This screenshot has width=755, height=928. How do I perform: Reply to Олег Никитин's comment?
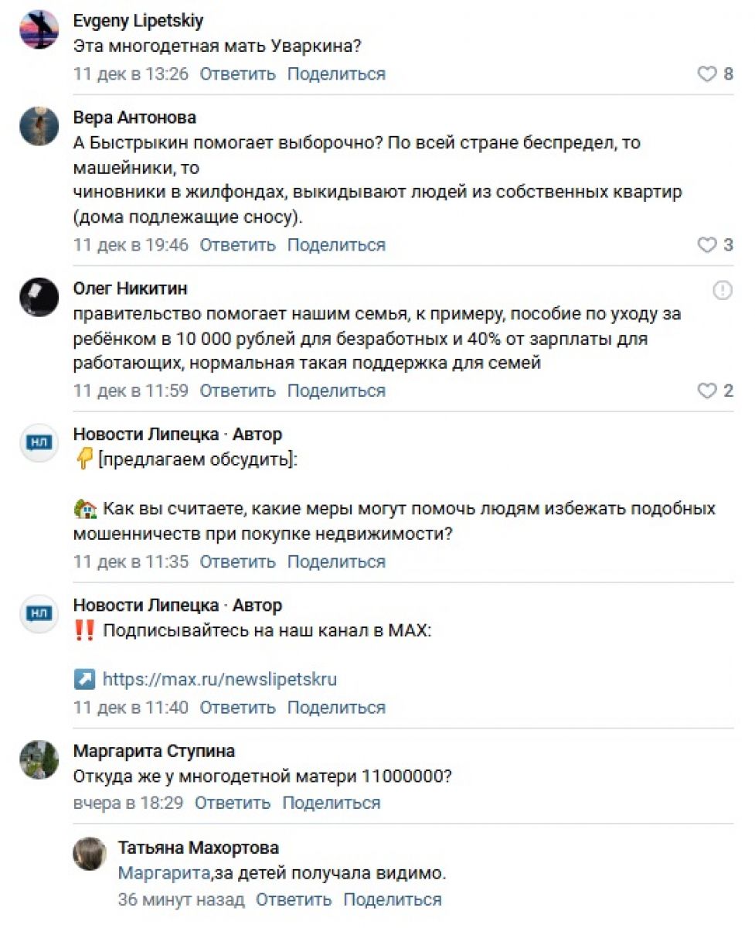237,391
